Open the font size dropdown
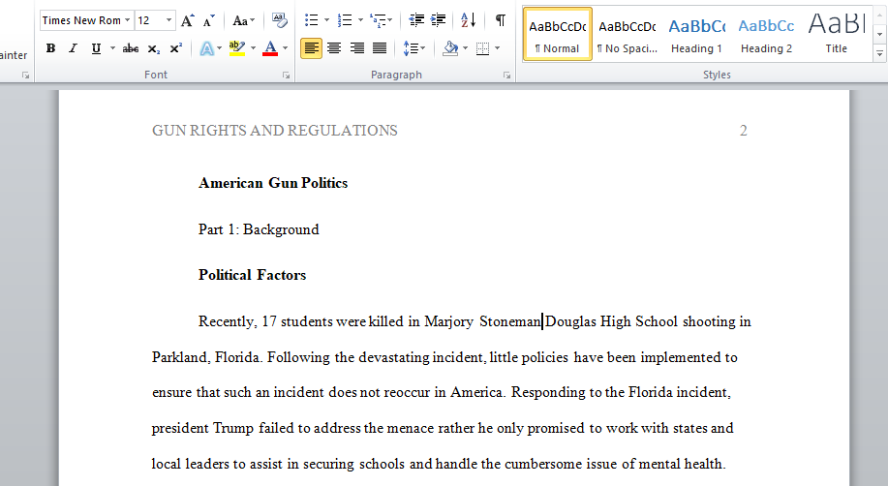The width and height of the screenshot is (888, 486). [x=168, y=21]
